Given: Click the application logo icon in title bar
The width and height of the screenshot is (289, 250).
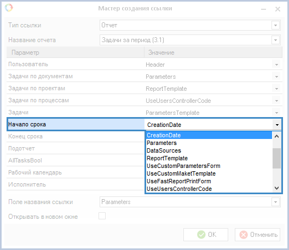Looking at the screenshot, I should pyautogui.click(x=9, y=8).
